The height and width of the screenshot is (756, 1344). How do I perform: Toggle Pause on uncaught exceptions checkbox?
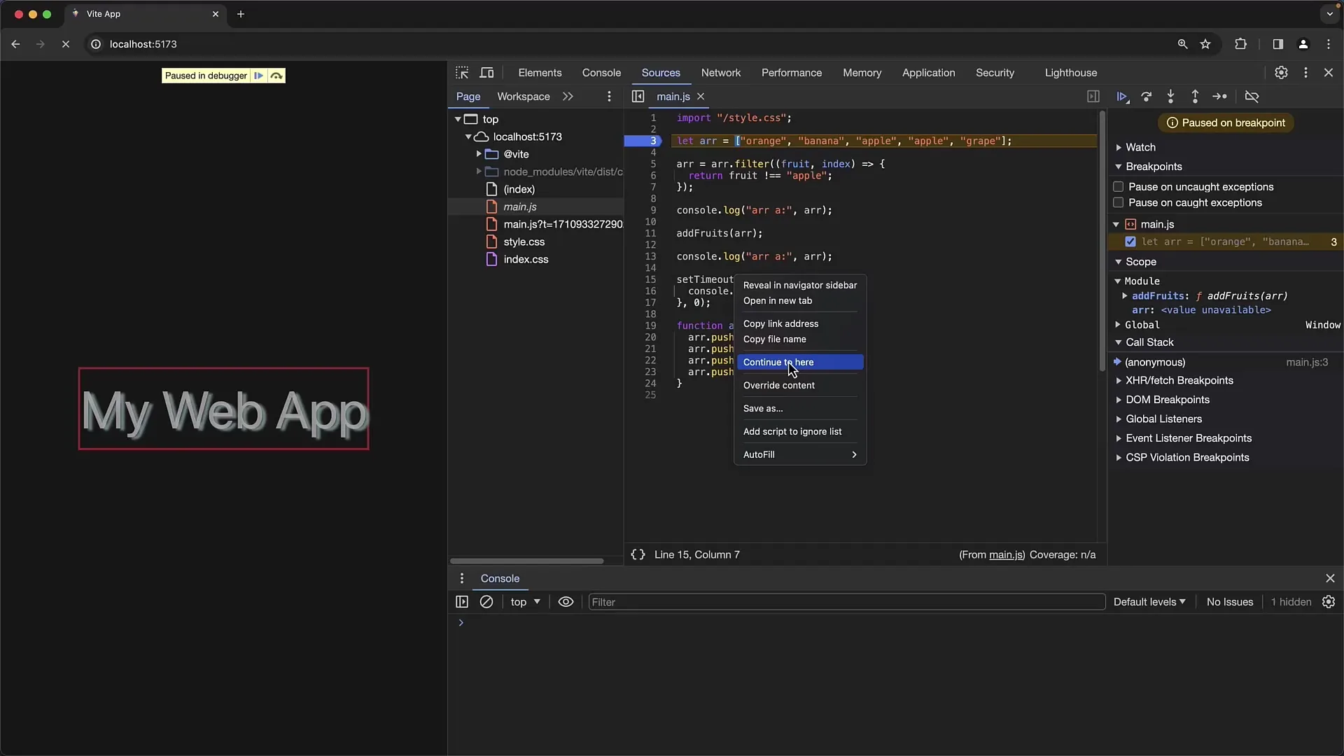pyautogui.click(x=1119, y=185)
